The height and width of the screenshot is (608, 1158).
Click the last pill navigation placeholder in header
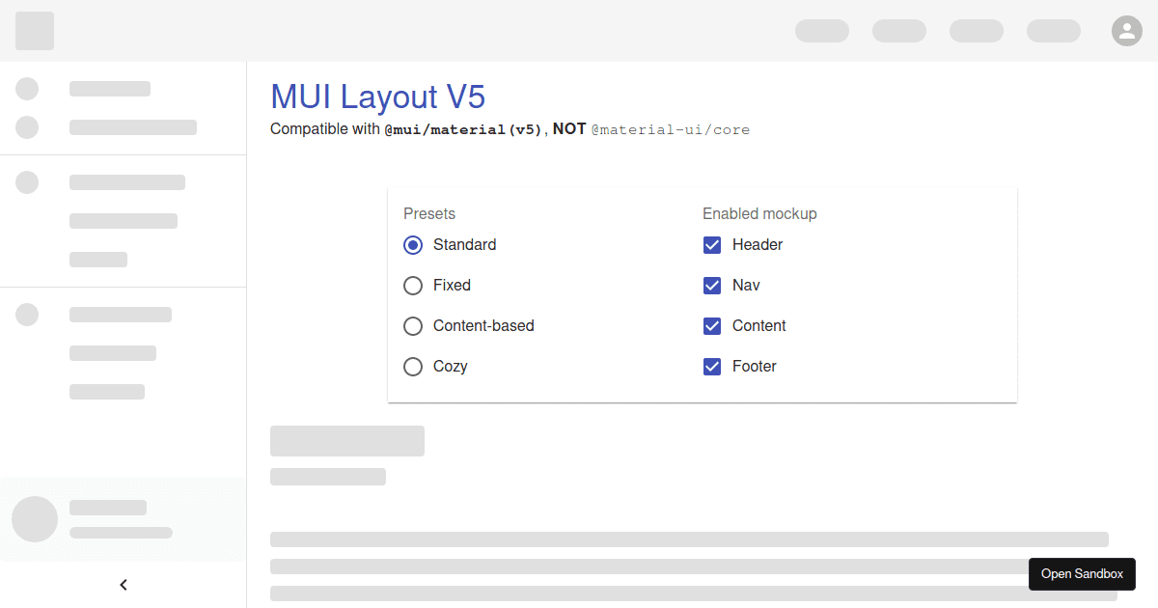[1053, 30]
